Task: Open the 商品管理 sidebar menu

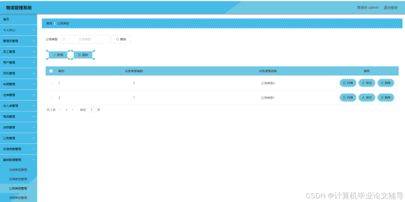Action: 18,117
